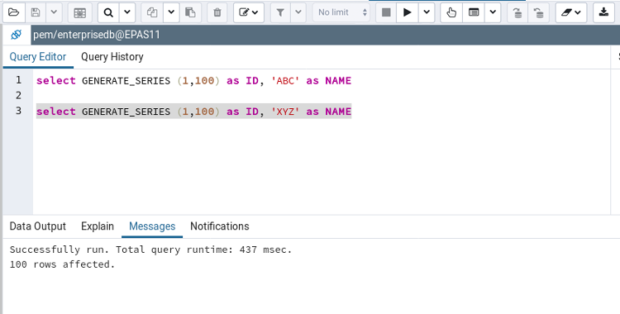Click the Download as CSV icon
The image size is (620, 314).
(x=603, y=12)
